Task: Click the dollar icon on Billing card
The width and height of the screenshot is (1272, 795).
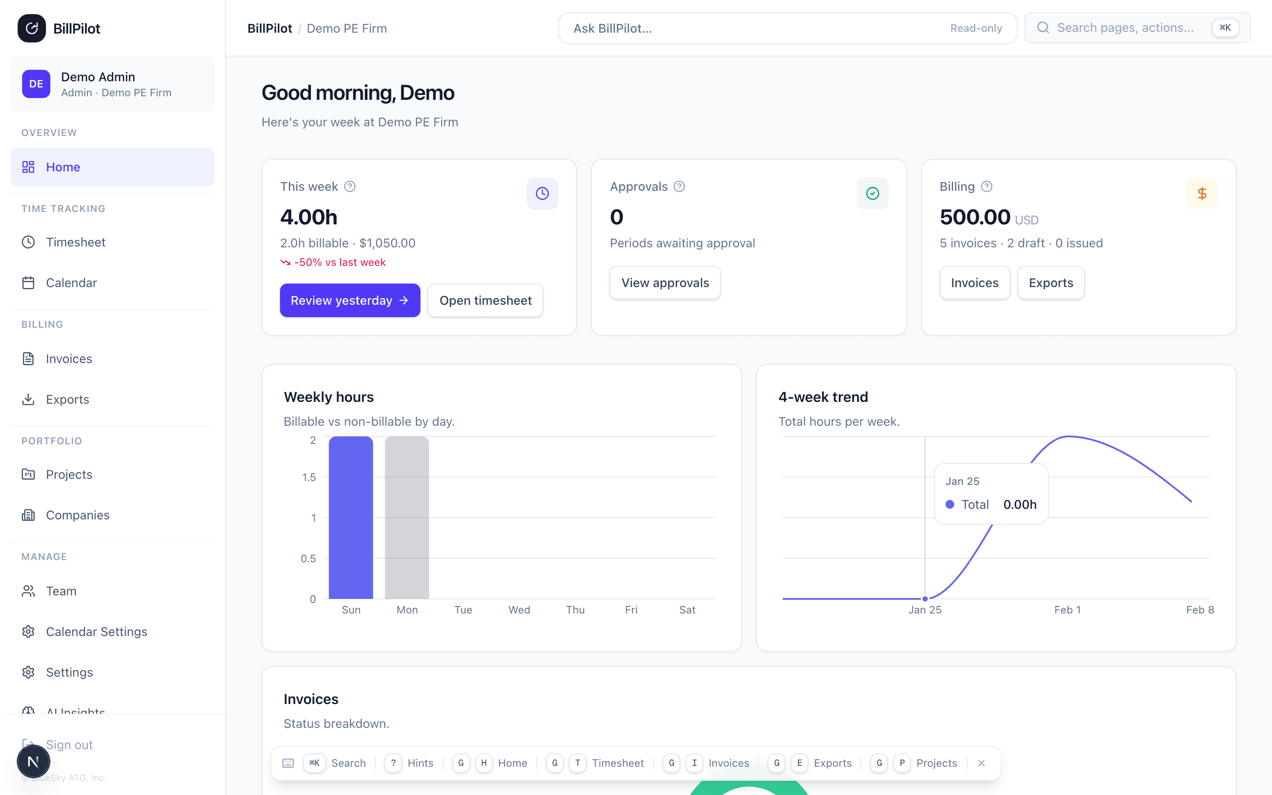Action: click(1203, 193)
